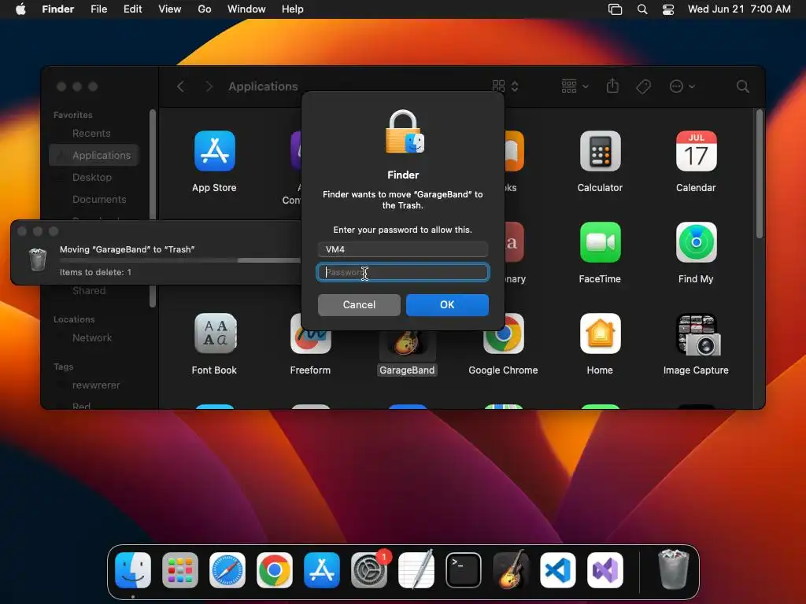
Task: Click the date and time in menu bar
Action: click(x=739, y=9)
